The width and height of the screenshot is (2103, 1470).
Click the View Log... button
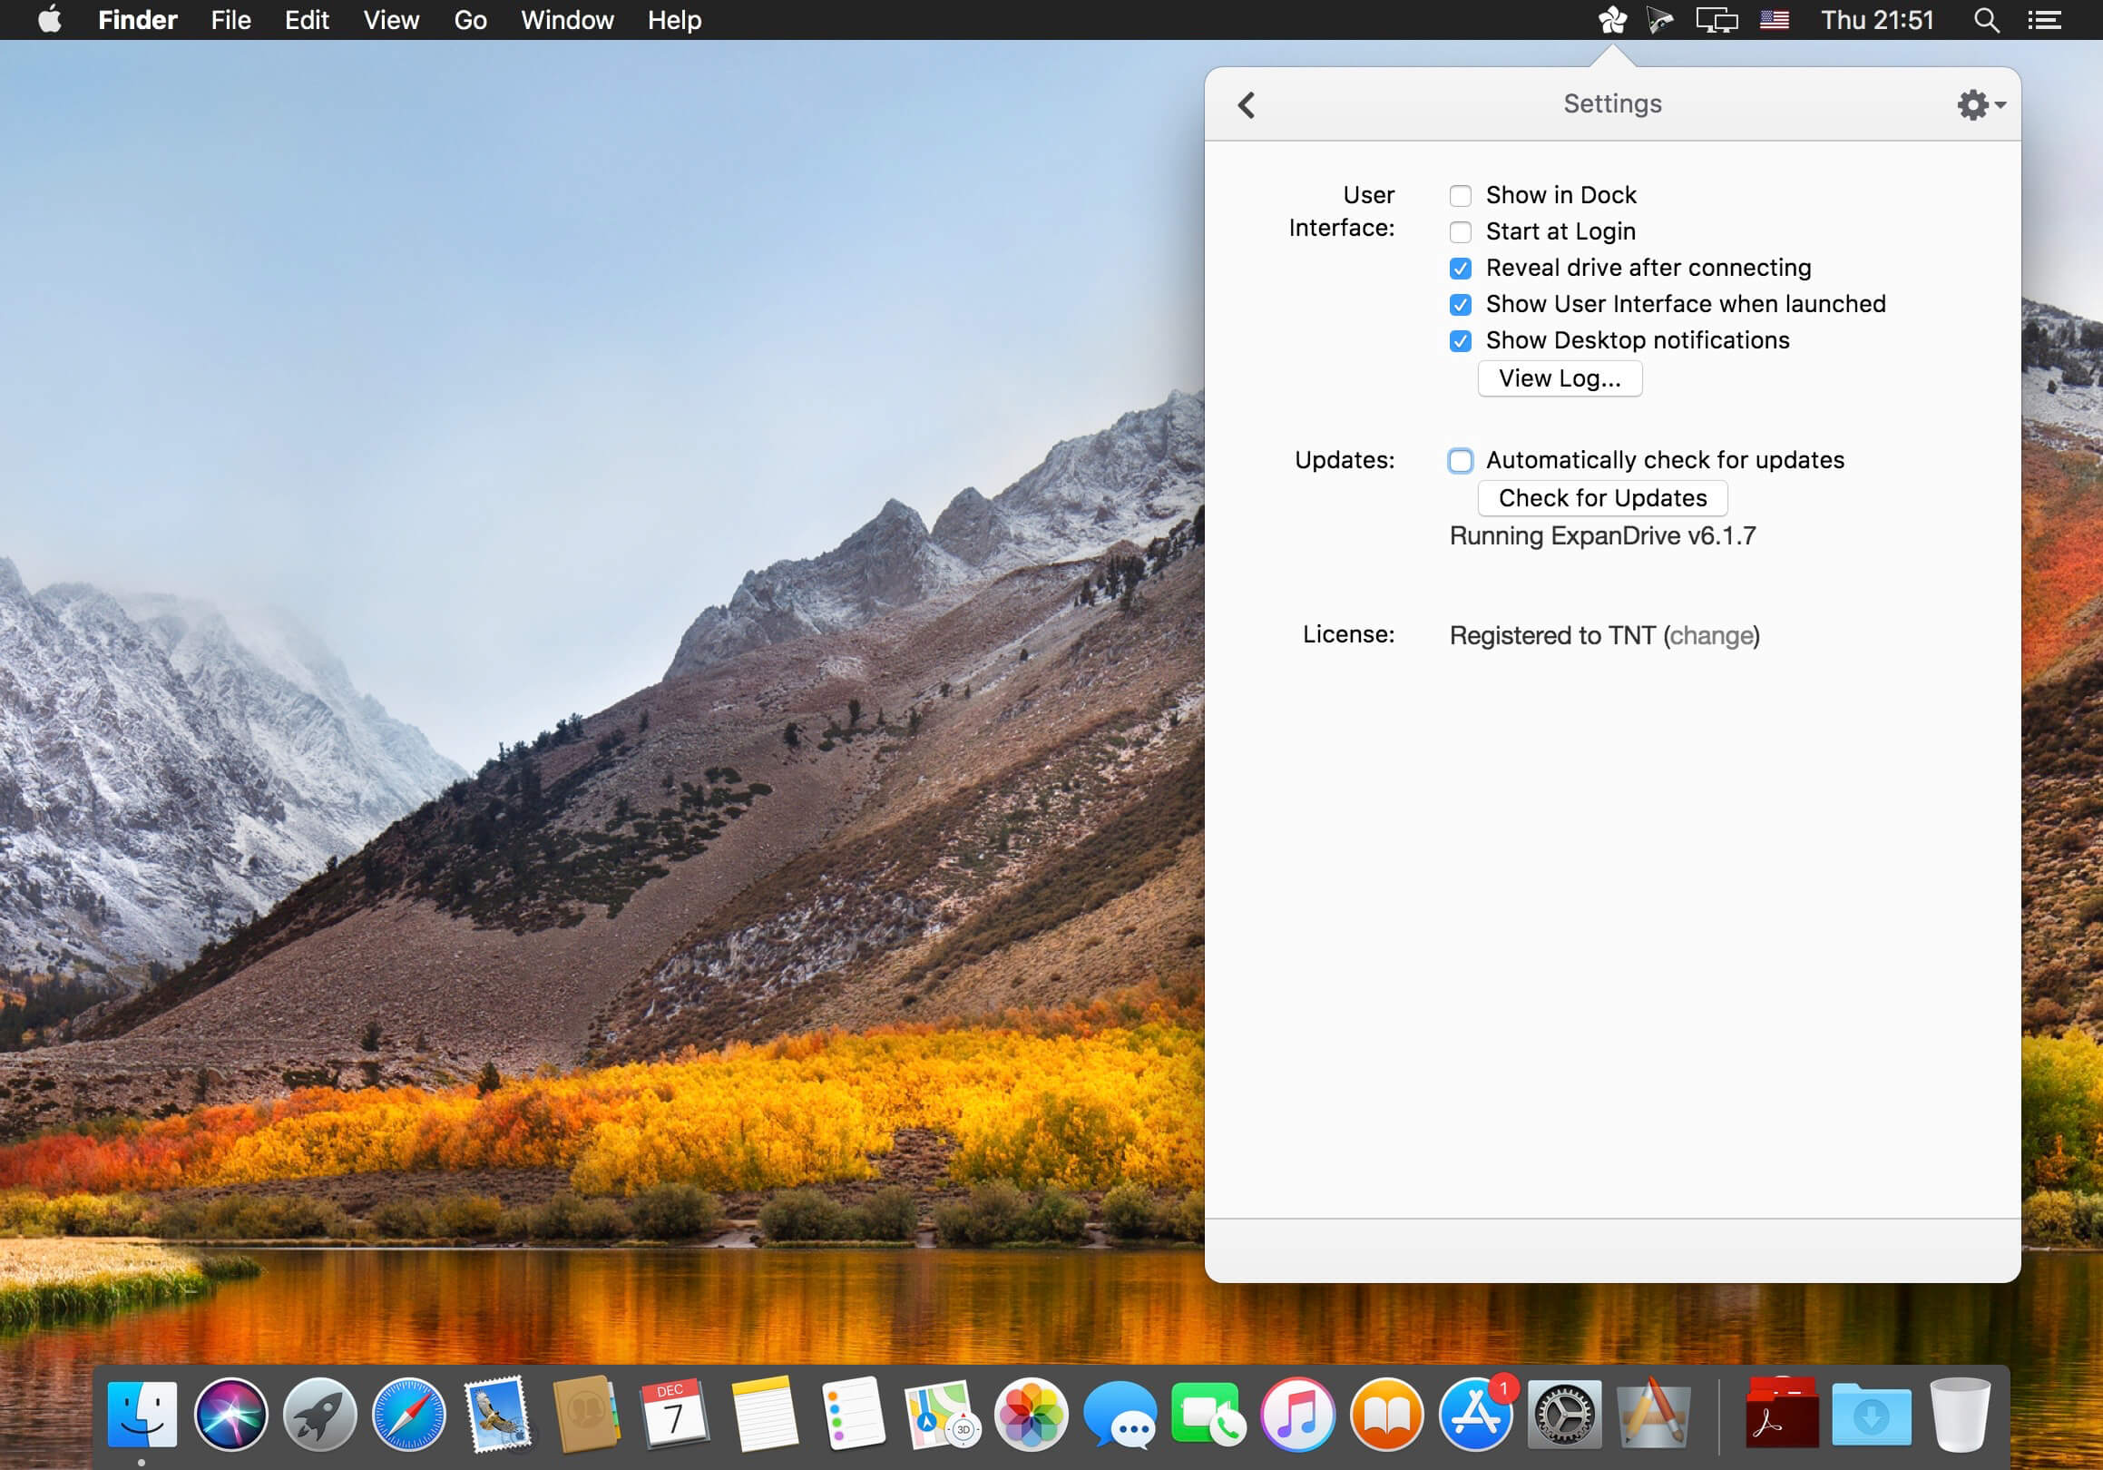coord(1559,379)
